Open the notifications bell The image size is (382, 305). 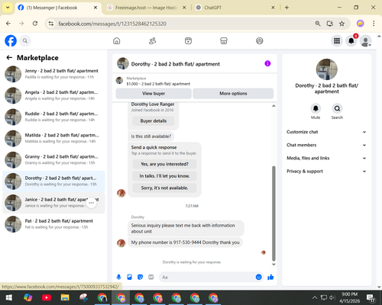coord(351,40)
